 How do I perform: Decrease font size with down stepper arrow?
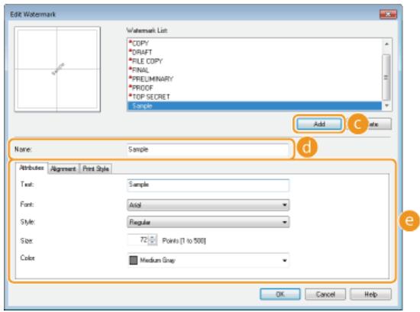(153, 243)
